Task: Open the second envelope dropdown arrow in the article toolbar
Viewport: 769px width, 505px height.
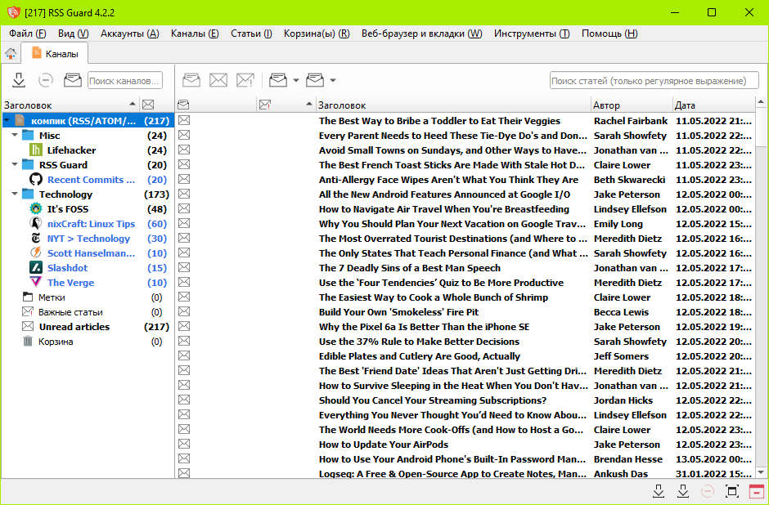Action: tap(333, 80)
